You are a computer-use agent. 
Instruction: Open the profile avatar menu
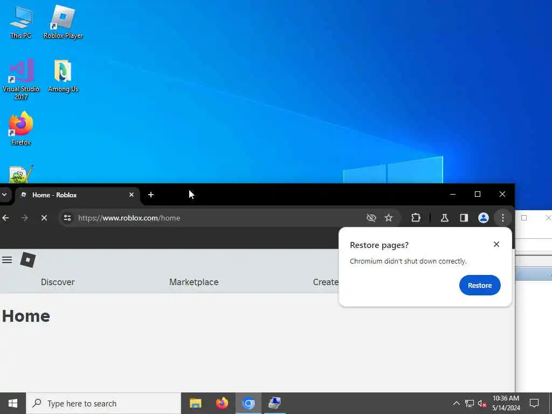click(x=484, y=218)
